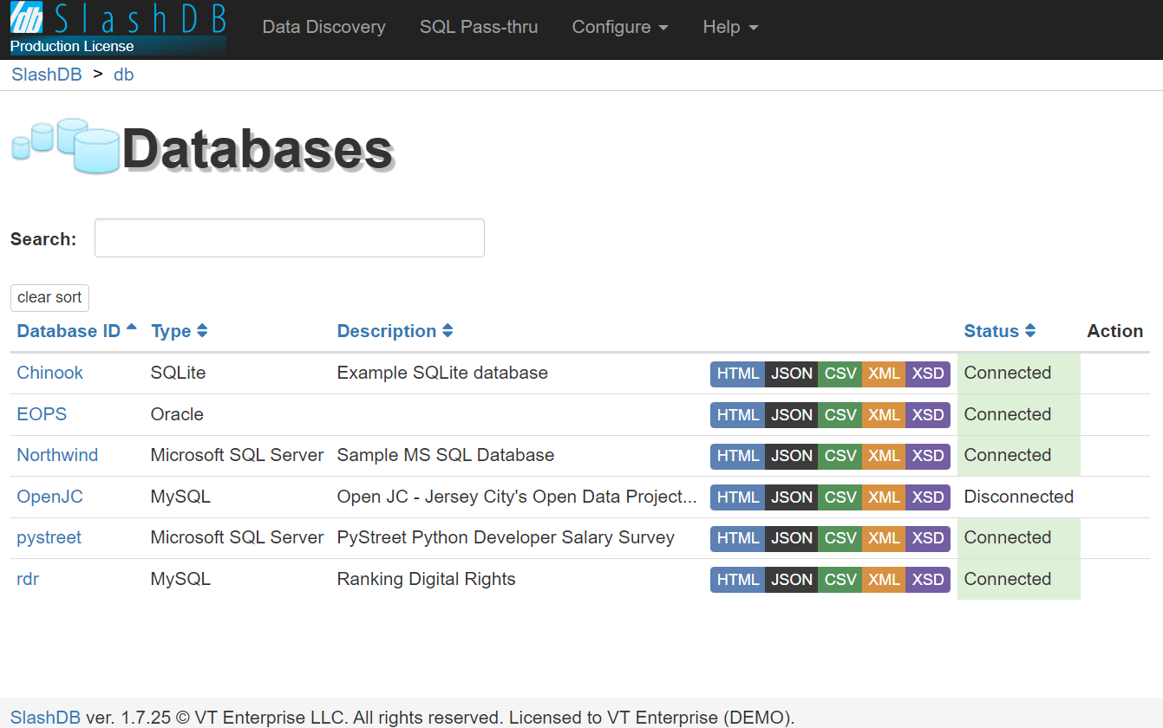This screenshot has width=1163, height=728.
Task: Focus the Search input field
Action: pyautogui.click(x=290, y=238)
